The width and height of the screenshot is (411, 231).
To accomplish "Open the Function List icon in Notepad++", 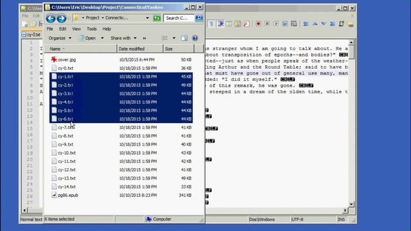I will [247, 24].
